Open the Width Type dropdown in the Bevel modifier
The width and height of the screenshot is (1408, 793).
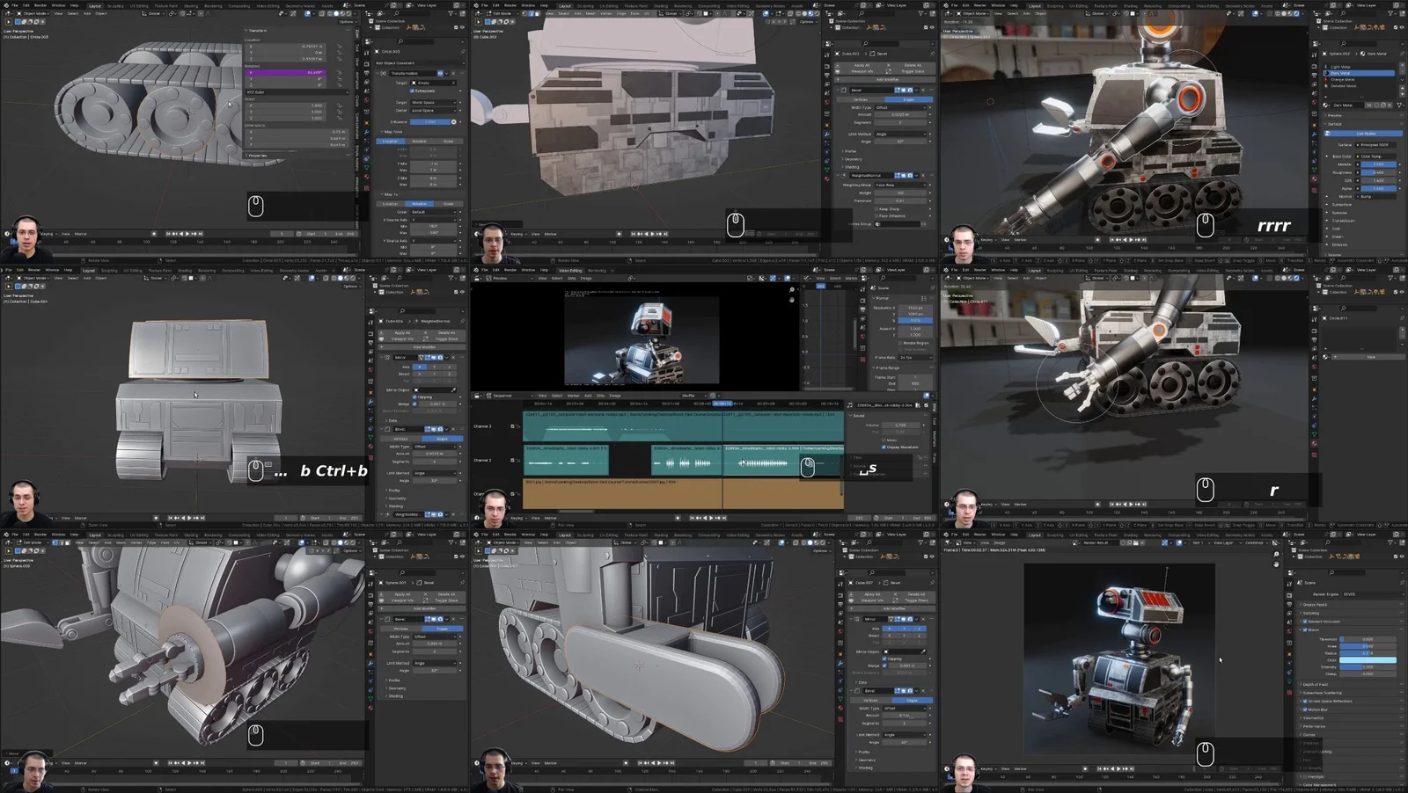pyautogui.click(x=900, y=107)
